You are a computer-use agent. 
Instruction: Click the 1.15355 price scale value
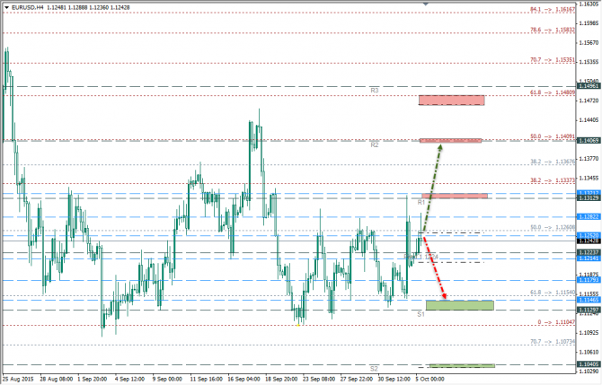point(589,62)
